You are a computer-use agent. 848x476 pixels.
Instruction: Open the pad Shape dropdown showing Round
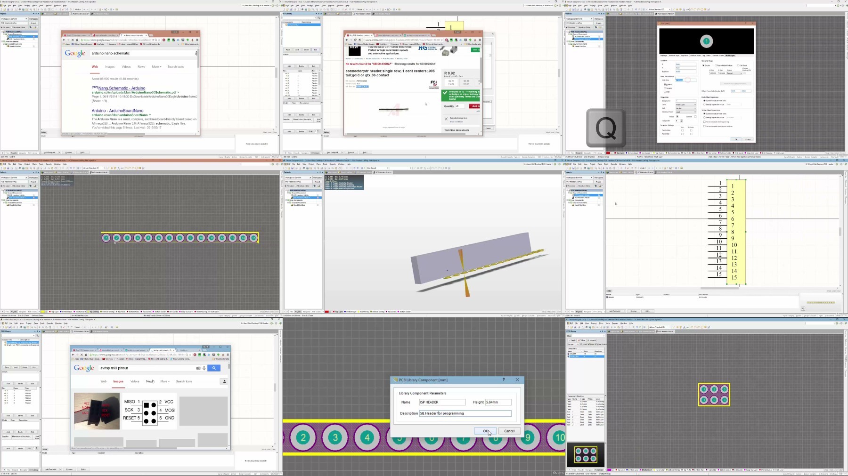point(734,73)
